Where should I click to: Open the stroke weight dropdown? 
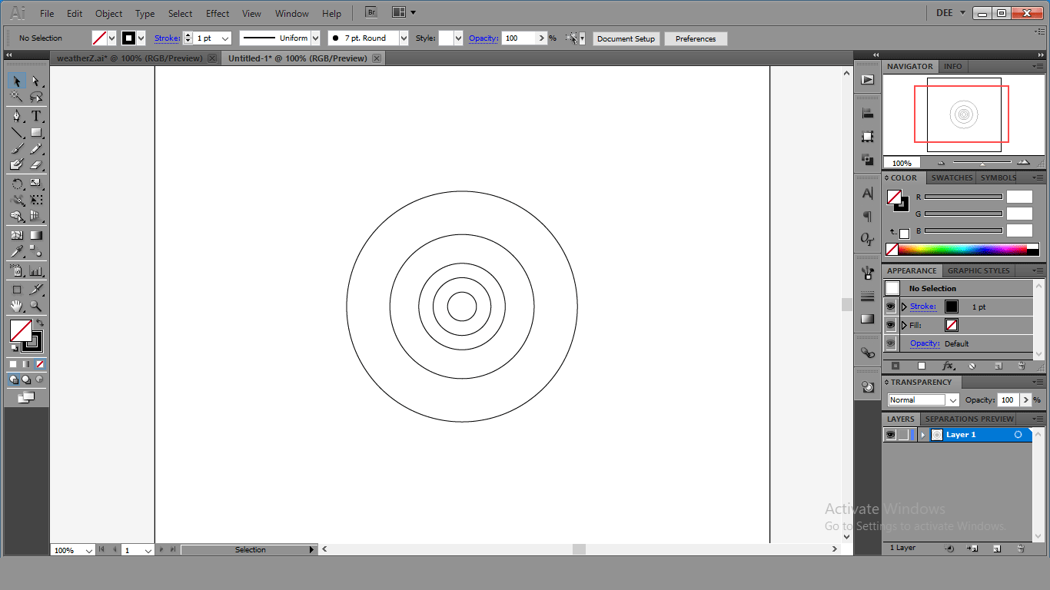(225, 38)
